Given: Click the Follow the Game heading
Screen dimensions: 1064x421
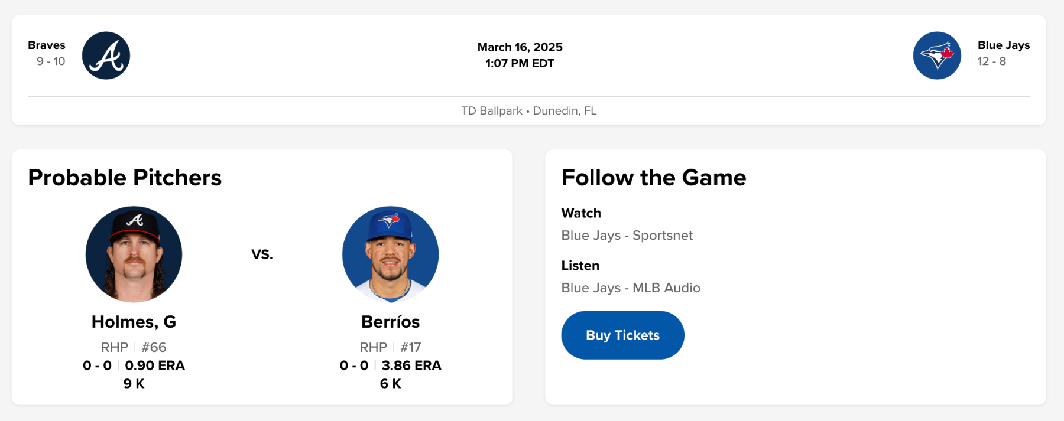Looking at the screenshot, I should 653,178.
